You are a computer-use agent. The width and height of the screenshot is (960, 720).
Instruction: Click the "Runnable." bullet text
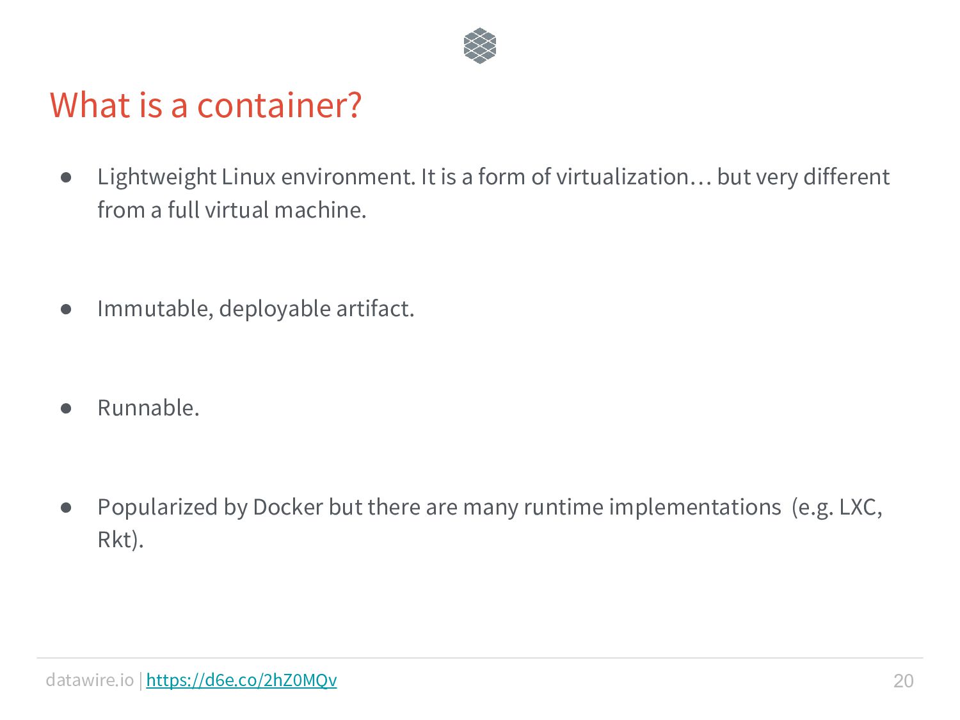[x=148, y=408]
